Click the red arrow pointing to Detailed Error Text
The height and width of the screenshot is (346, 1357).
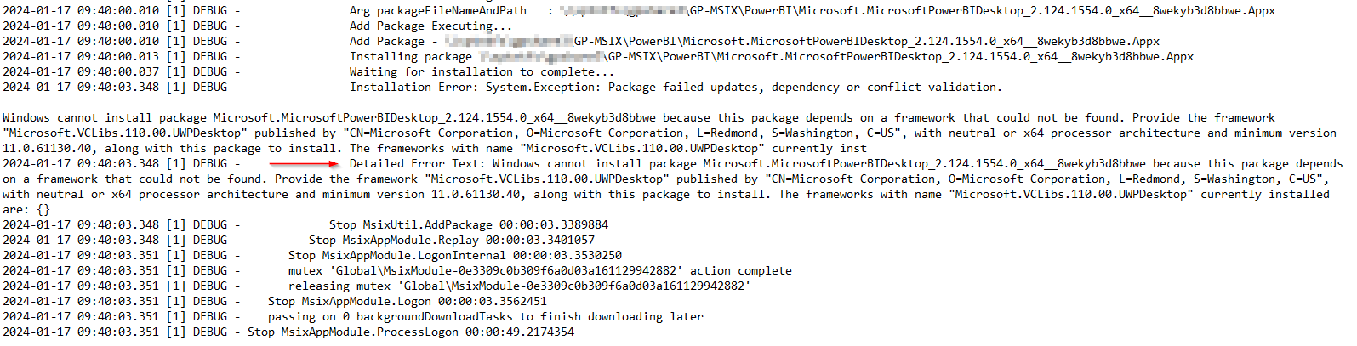coord(304,163)
